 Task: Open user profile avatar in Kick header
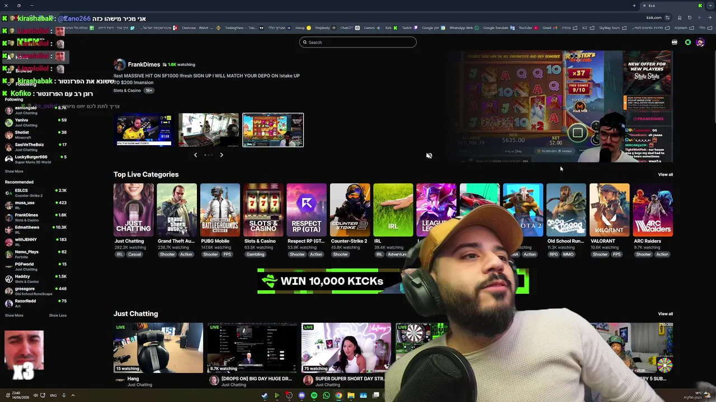700,42
